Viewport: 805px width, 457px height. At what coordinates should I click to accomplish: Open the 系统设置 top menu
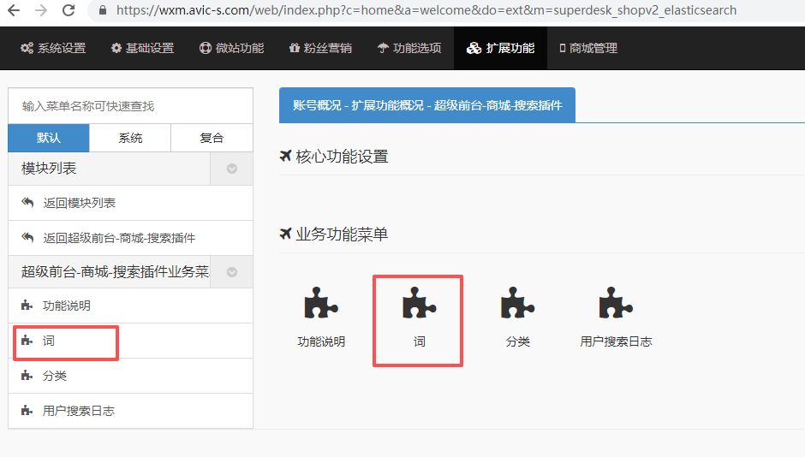coord(53,48)
